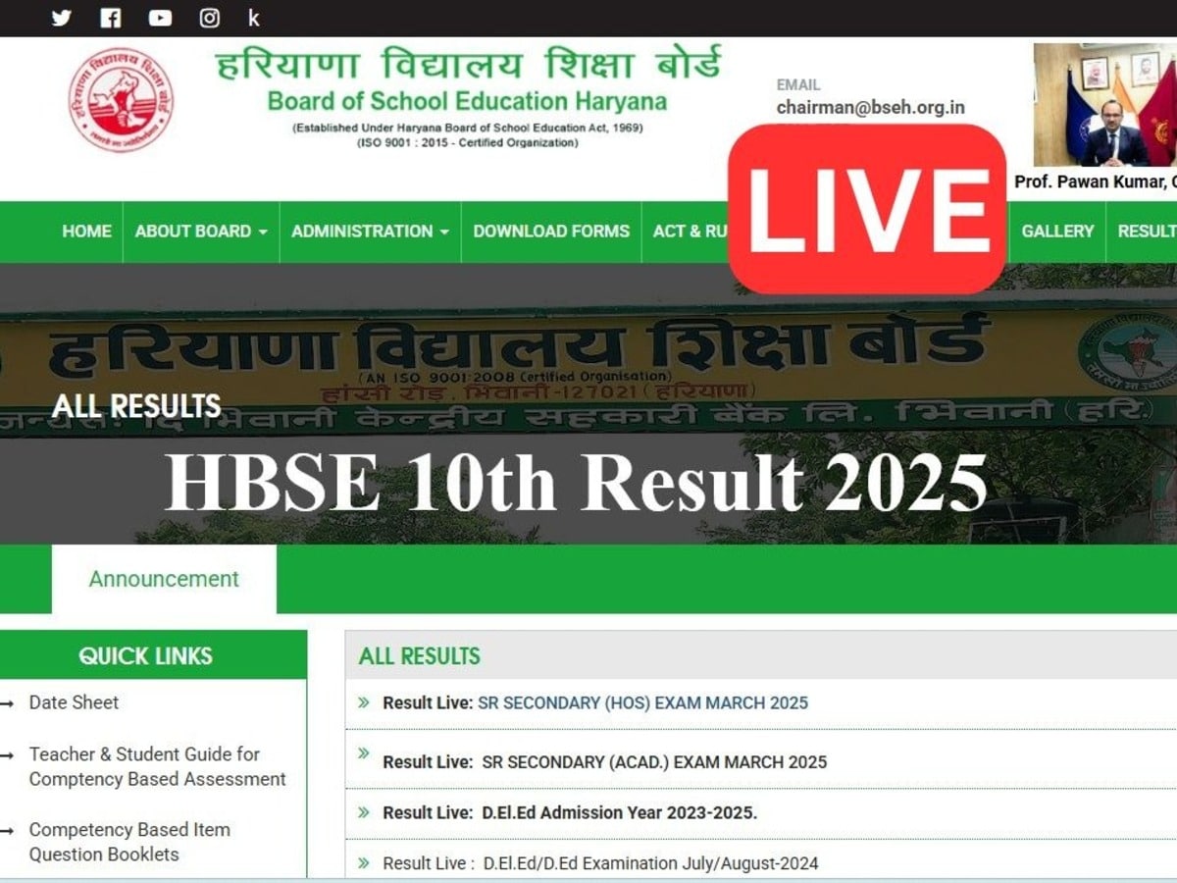Click the chevron beside SR SECONDARY (ACAD.) result
Viewport: 1177px width, 883px height.
point(364,753)
